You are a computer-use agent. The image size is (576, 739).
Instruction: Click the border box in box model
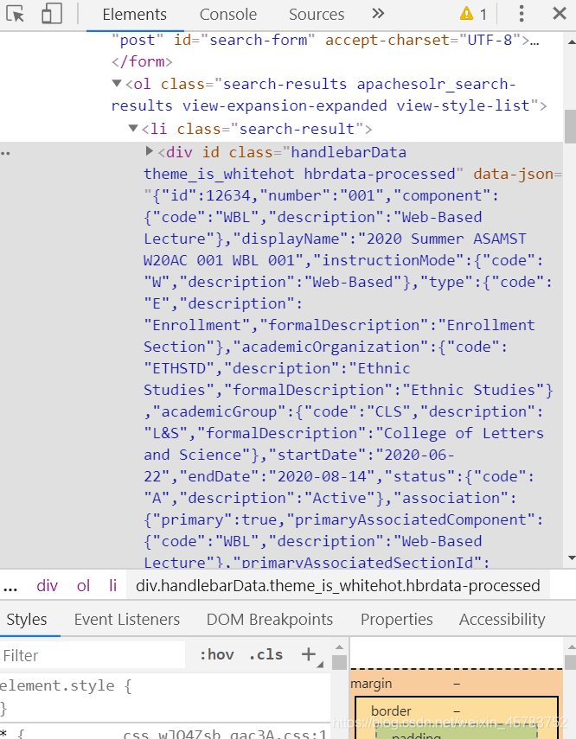(x=391, y=710)
